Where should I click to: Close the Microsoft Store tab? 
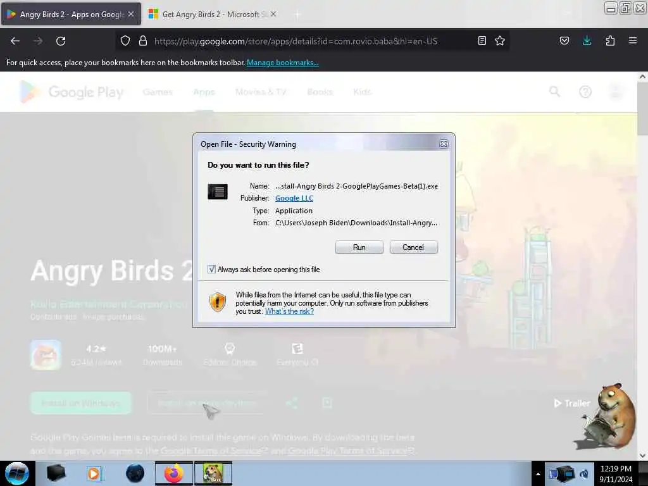(x=273, y=14)
